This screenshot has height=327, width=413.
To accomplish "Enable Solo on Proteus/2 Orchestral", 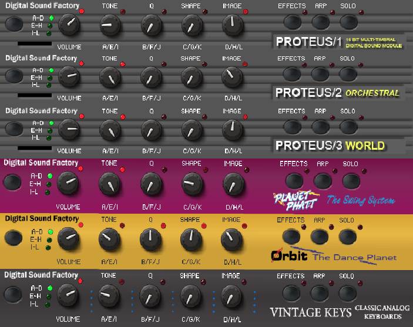I will click(348, 74).
